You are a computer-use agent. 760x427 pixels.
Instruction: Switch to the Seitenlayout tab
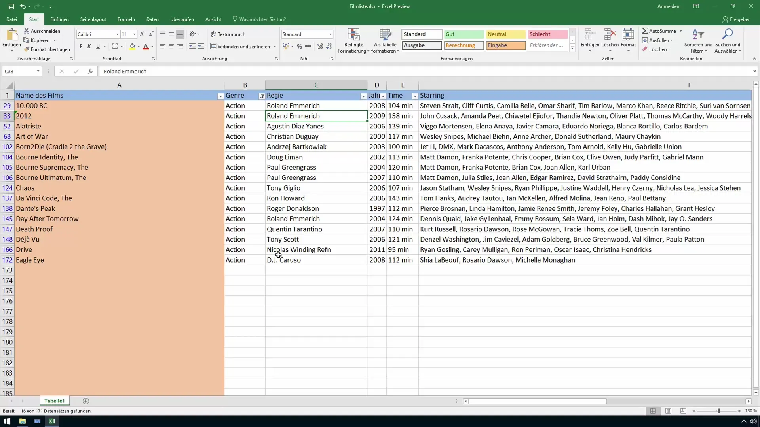pos(93,19)
